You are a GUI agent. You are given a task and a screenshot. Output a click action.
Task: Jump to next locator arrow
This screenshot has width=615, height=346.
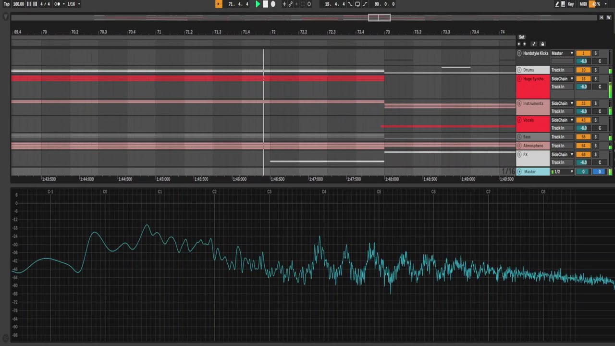pyautogui.click(x=524, y=44)
